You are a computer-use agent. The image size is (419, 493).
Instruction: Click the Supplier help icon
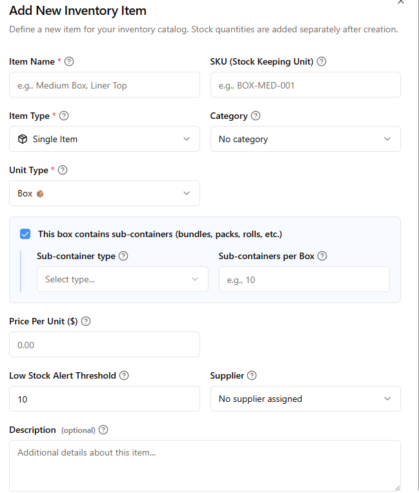point(252,375)
